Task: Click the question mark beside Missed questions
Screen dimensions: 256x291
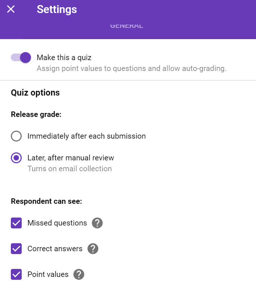Action: (97, 223)
